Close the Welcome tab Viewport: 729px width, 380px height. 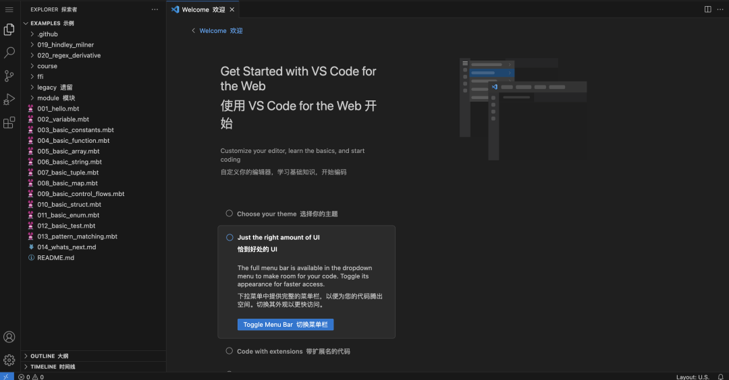point(232,9)
